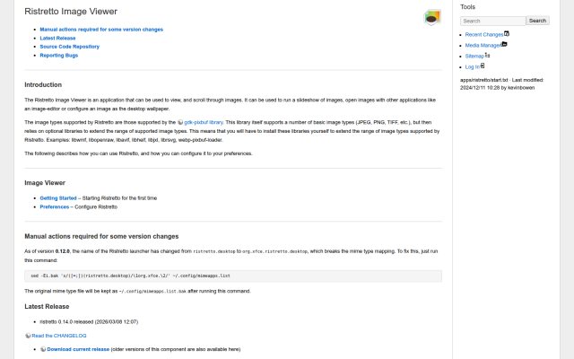Image resolution: width=574 pixels, height=359 pixels.
Task: Open the Recent Changes tool link
Action: point(484,35)
